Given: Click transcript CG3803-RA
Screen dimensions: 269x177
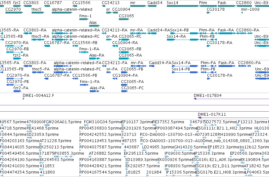Looking at the screenshot, I should click(x=35, y=30).
